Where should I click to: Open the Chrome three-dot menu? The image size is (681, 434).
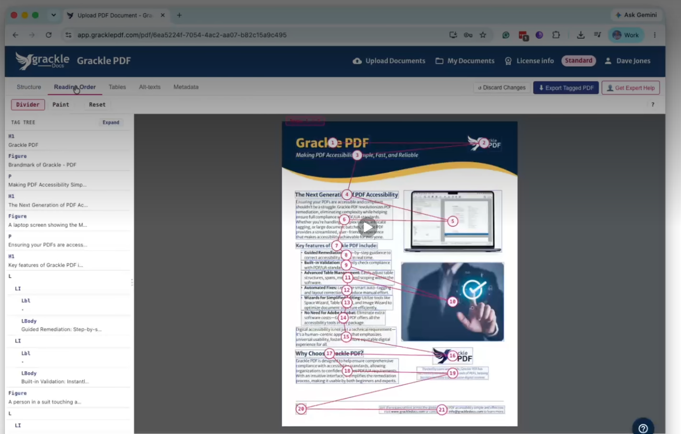(654, 35)
